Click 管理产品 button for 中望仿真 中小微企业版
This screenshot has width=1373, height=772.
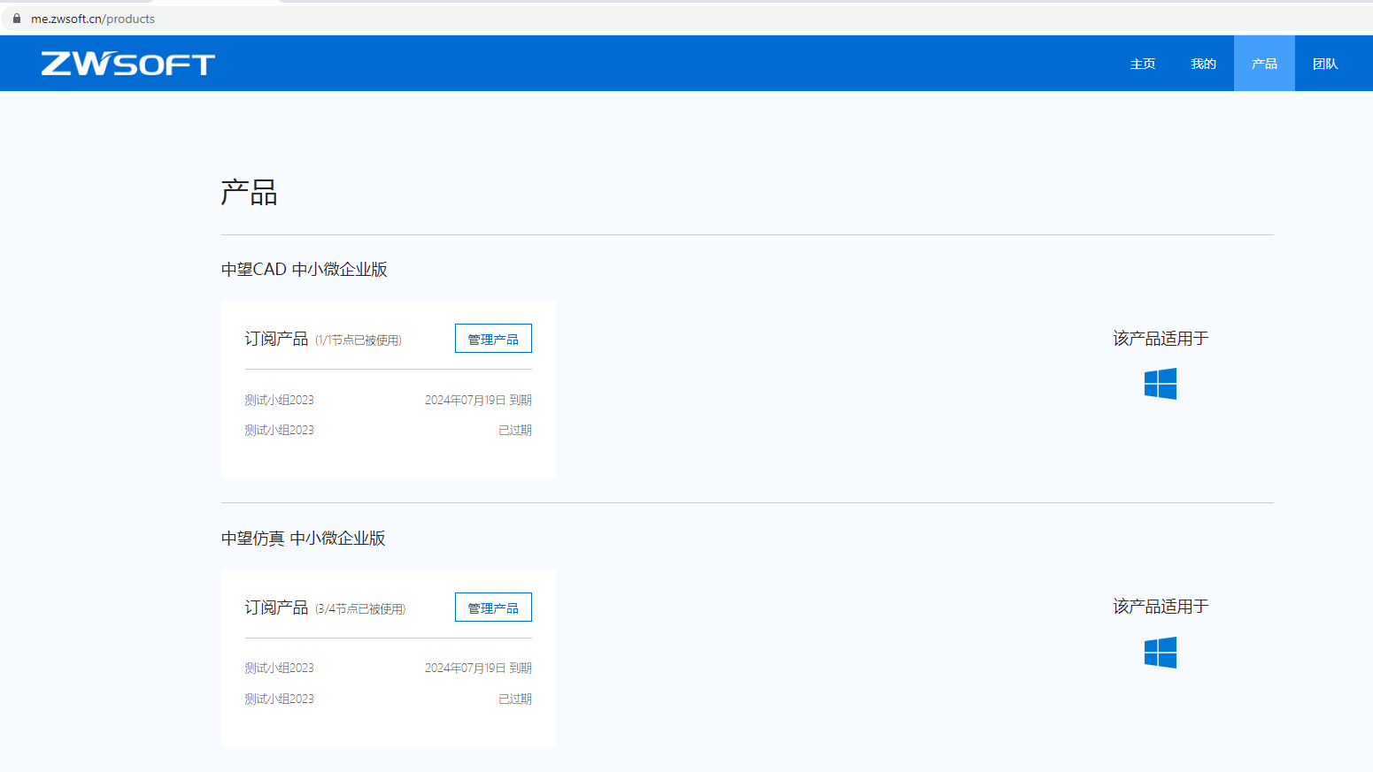[x=493, y=608]
